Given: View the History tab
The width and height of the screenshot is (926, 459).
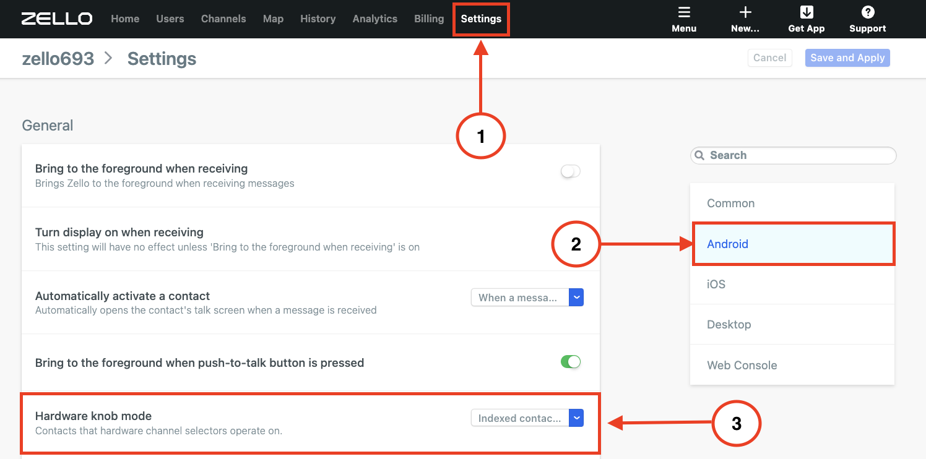Looking at the screenshot, I should (x=318, y=19).
